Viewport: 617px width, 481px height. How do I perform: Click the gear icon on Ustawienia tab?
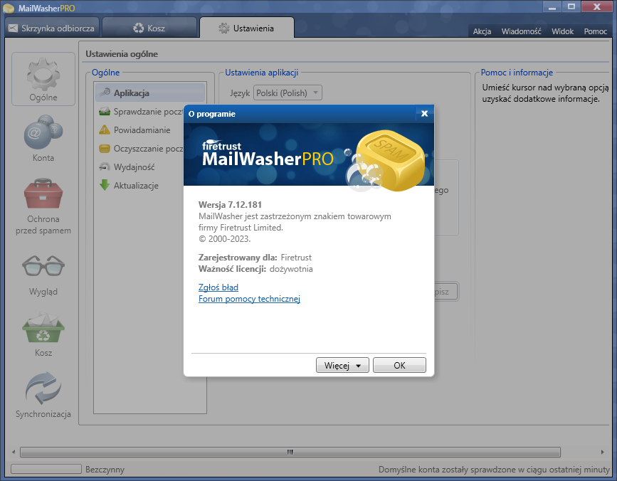(x=224, y=28)
